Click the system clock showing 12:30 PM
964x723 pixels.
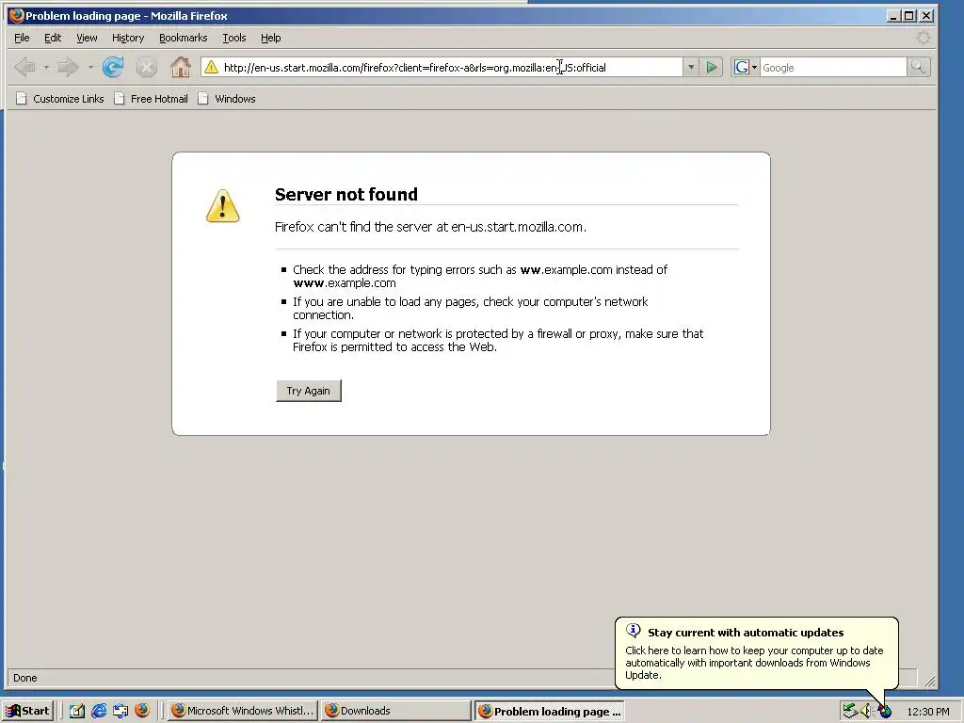pos(927,712)
